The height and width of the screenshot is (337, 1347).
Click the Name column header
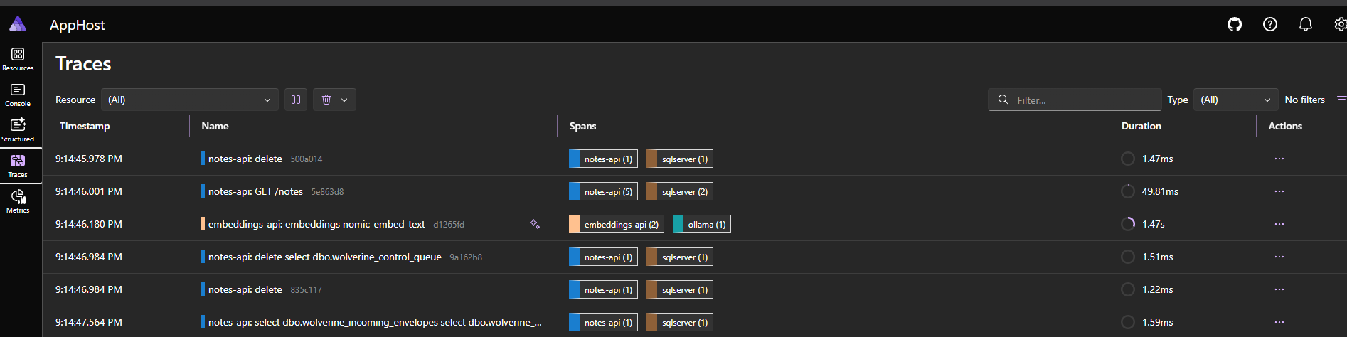pos(215,126)
